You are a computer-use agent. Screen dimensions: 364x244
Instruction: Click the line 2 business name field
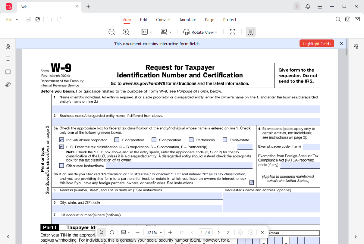186,121
